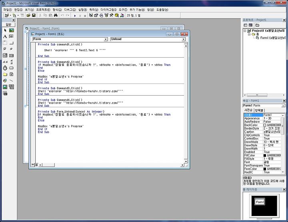288x222 pixels.
Task: Open dropdown arrow beside Add Form icon
Action: point(18,16)
